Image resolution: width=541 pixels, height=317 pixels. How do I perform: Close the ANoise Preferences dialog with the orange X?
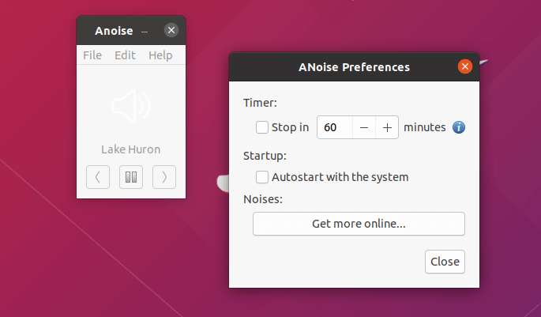(465, 66)
